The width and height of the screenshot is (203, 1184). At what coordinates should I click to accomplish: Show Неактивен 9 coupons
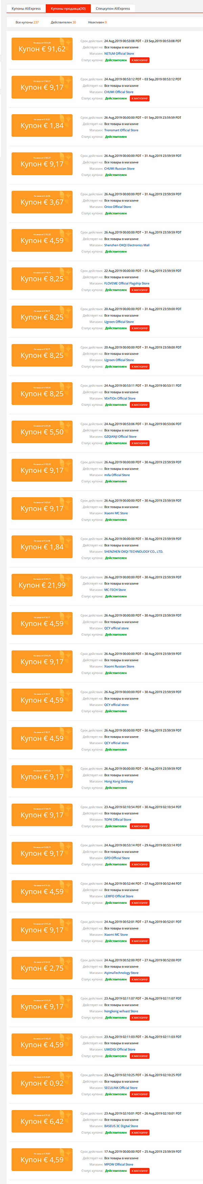(x=97, y=22)
